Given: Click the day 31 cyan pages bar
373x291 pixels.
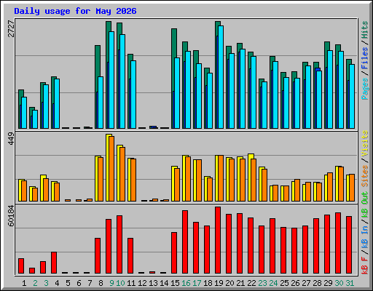Looking at the screenshot, I should (x=352, y=96).
